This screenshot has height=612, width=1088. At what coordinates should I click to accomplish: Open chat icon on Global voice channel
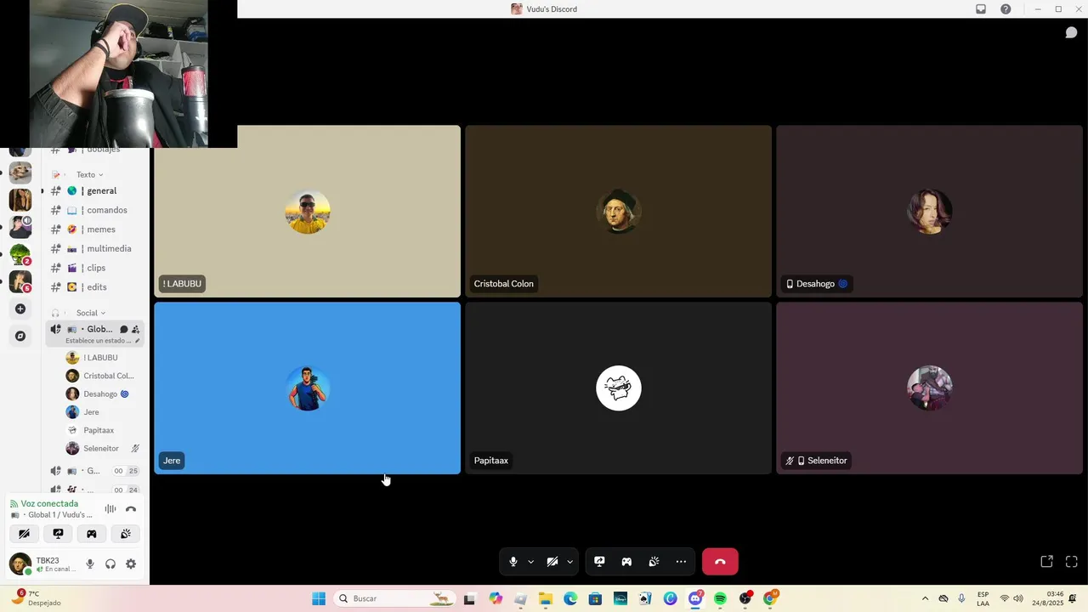click(123, 330)
